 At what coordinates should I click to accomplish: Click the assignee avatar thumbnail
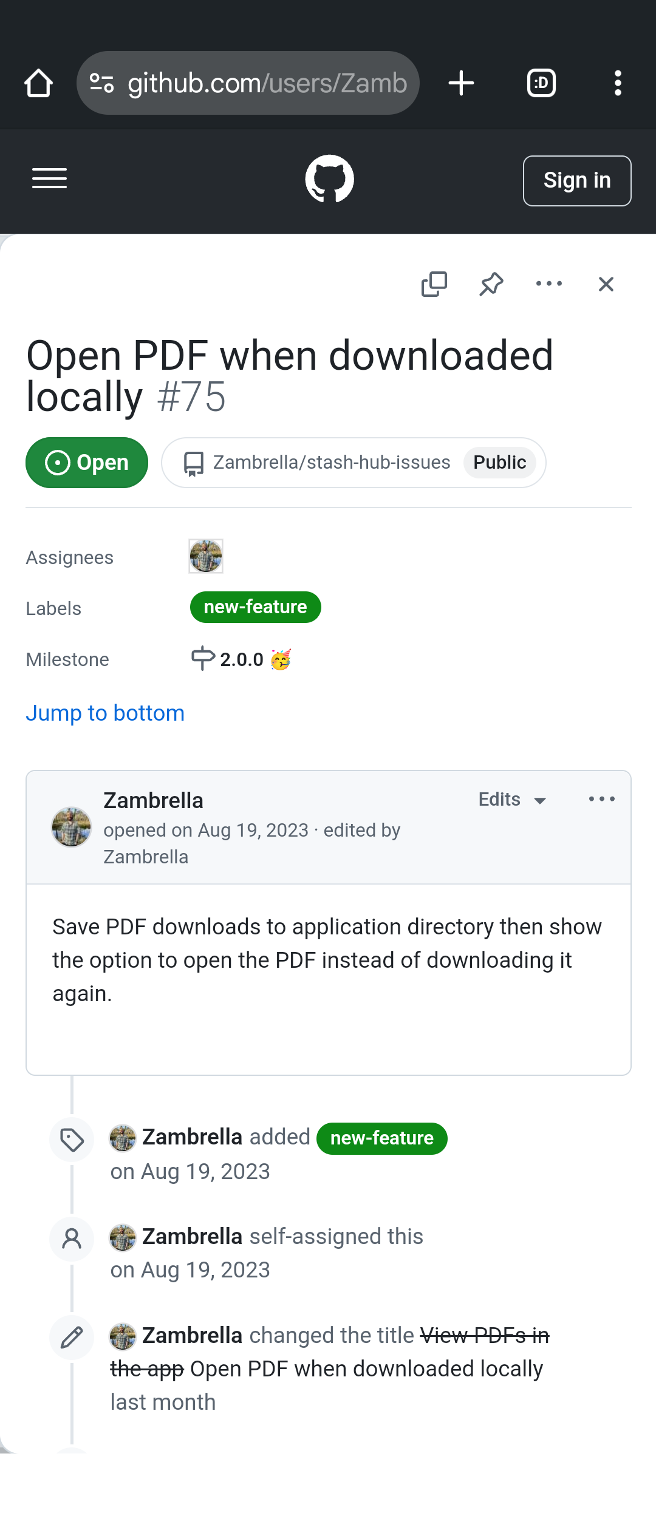(206, 556)
